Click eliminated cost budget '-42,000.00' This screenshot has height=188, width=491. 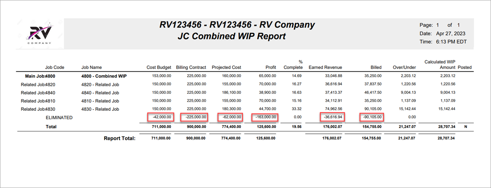pos(162,117)
